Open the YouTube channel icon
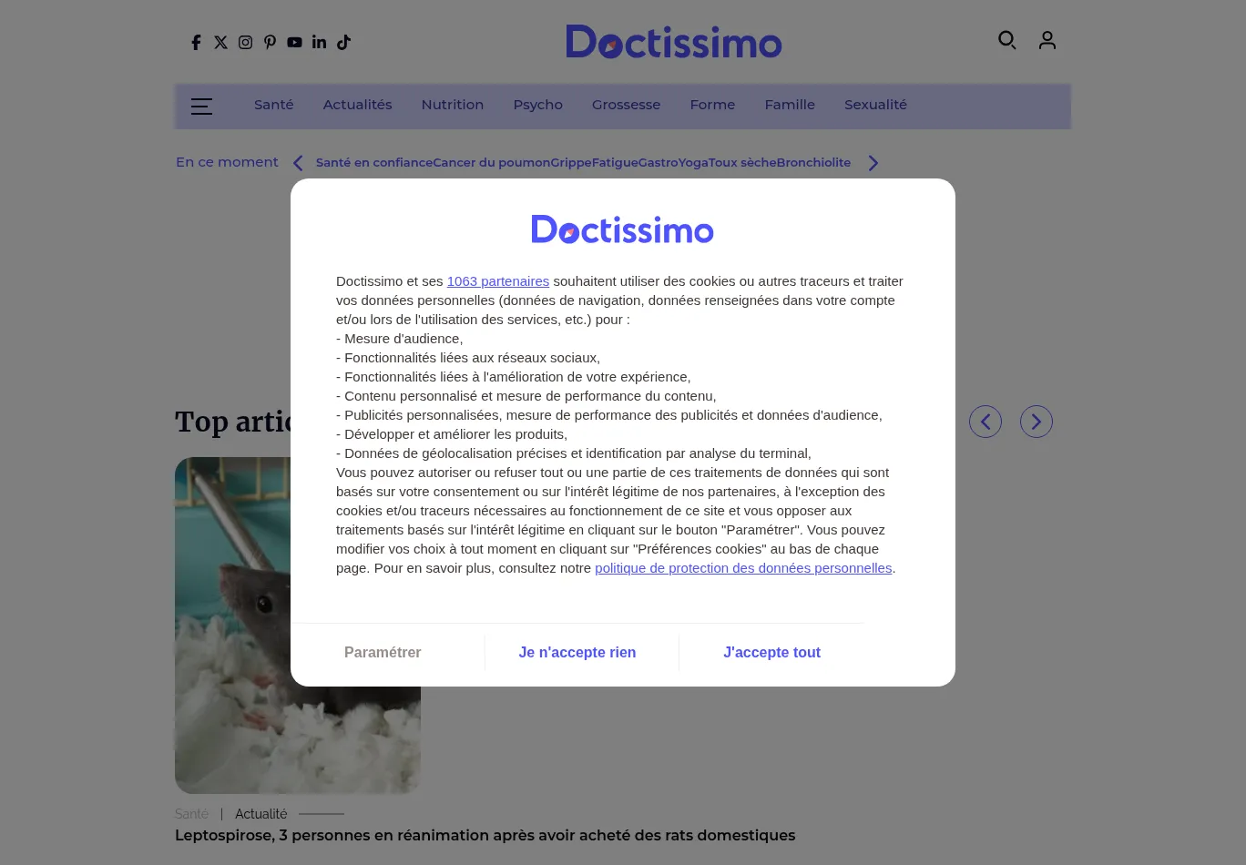Image resolution: width=1246 pixels, height=865 pixels. pyautogui.click(x=294, y=43)
